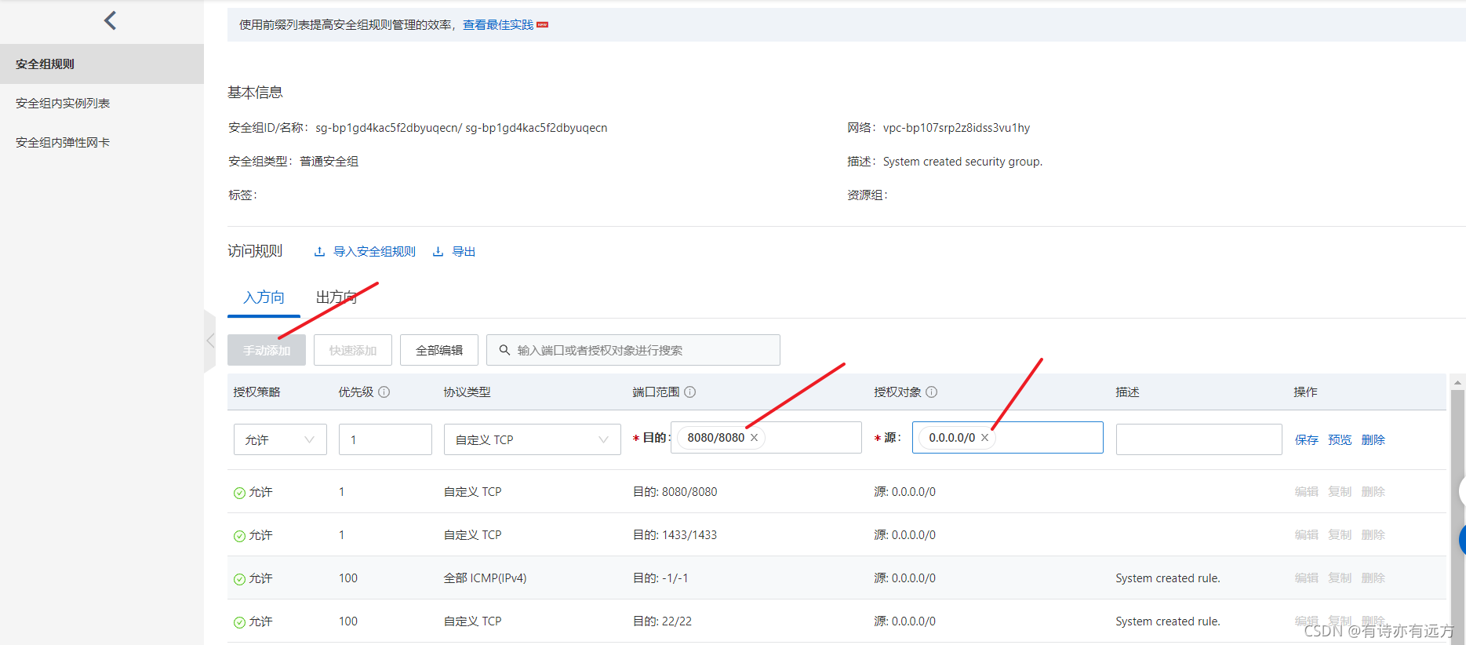Click the 全部编辑 button
This screenshot has height=645, width=1466.
pyautogui.click(x=439, y=350)
